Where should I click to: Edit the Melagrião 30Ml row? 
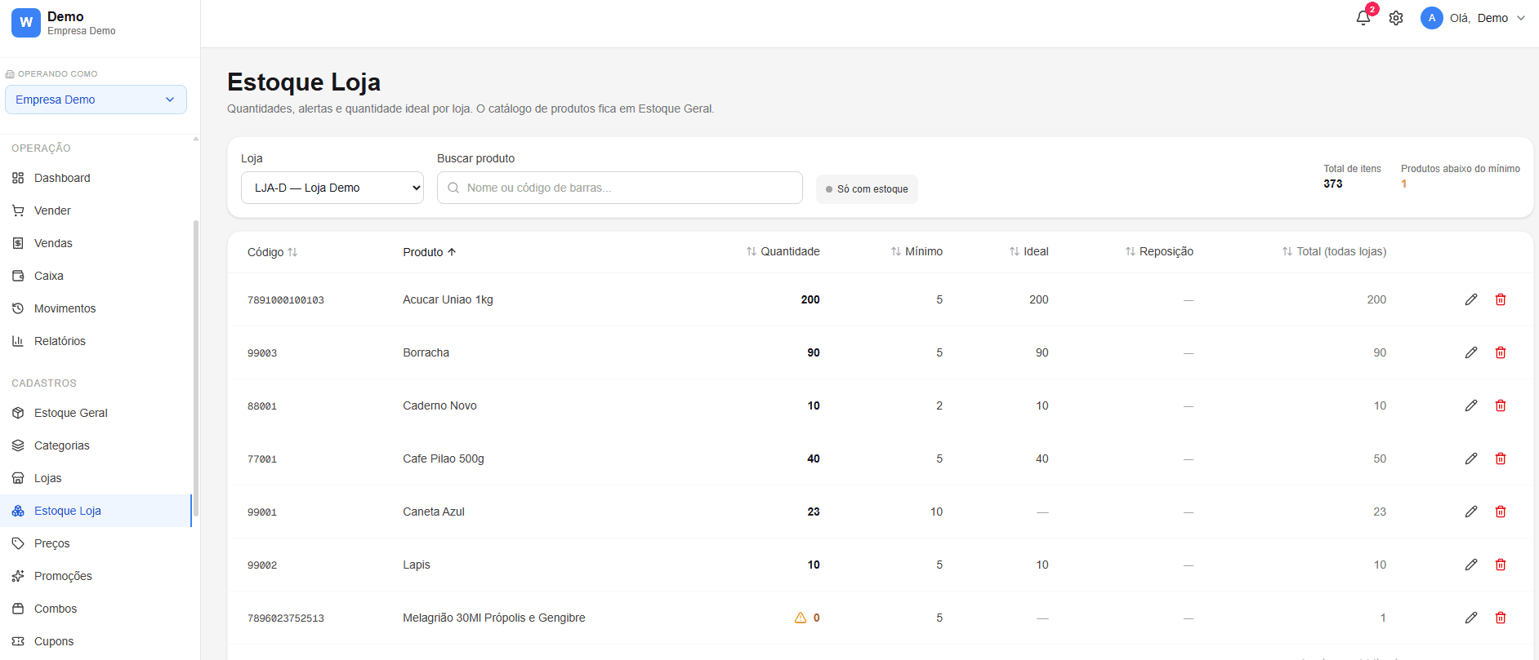point(1471,618)
